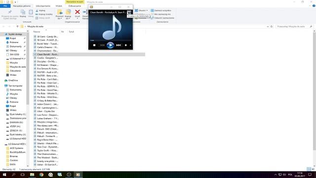
Task: Open the film reel app on the taskbar
Action: point(50,175)
